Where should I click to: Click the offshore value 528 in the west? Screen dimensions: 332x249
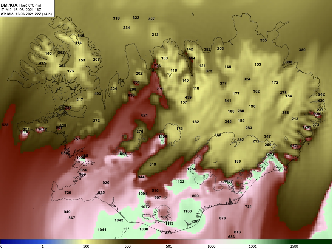click(x=5, y=125)
